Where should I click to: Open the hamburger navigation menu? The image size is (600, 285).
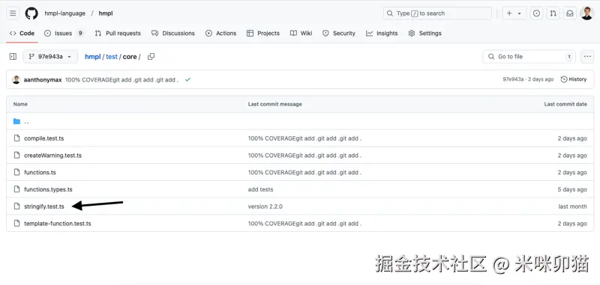pyautogui.click(x=13, y=13)
